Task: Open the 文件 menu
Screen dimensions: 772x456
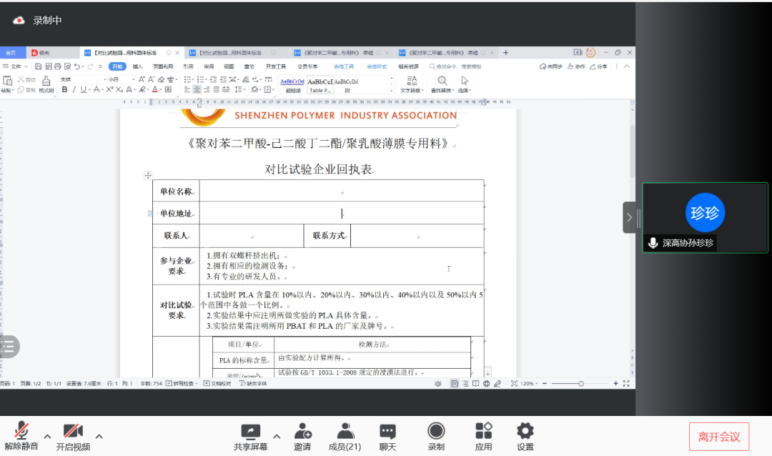Action: (x=15, y=66)
